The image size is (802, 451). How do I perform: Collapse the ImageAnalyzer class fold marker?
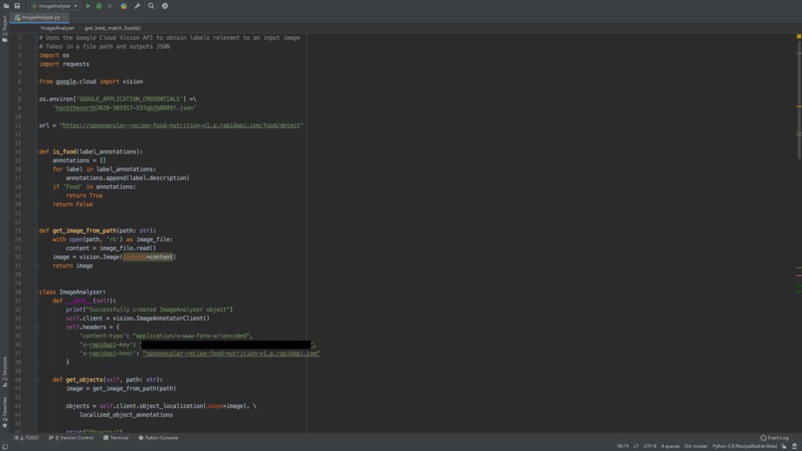click(x=36, y=293)
